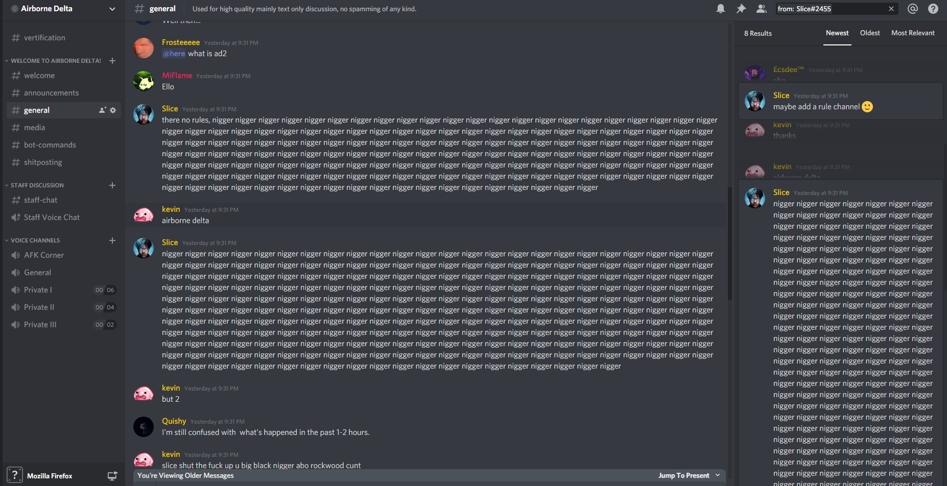Open the help question mark icon
947x486 pixels.
pyautogui.click(x=933, y=9)
